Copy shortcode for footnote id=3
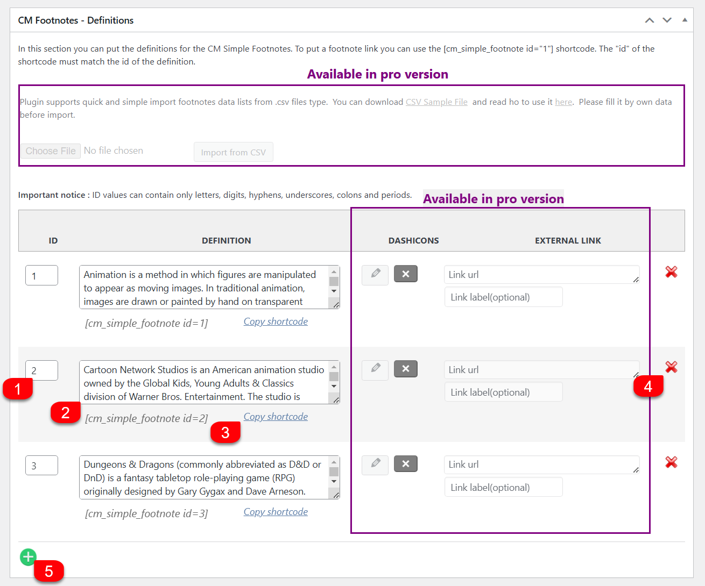The image size is (705, 586). click(x=276, y=512)
